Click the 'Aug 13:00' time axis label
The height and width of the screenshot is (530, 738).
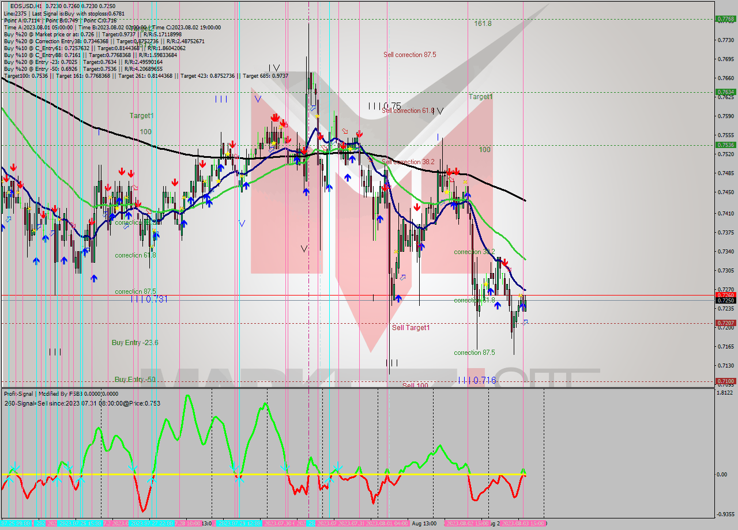[x=424, y=524]
